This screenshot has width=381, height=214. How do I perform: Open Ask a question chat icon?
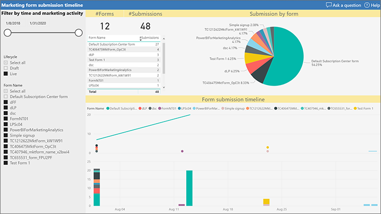[x=329, y=5]
